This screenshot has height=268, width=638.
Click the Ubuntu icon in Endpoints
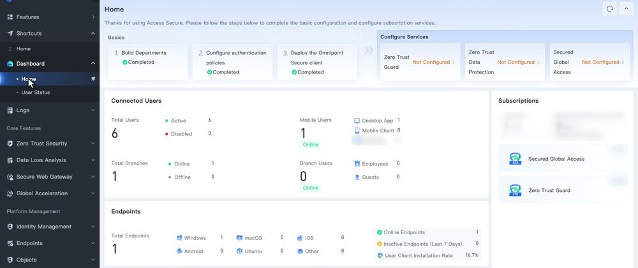[240, 251]
